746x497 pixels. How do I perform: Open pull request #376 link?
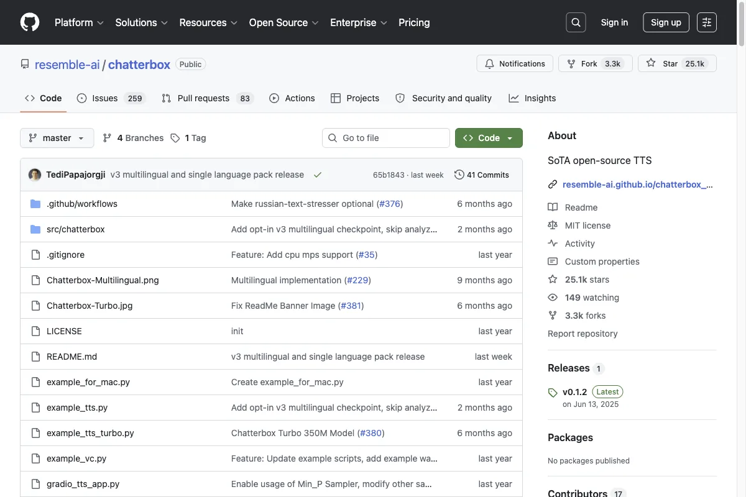pyautogui.click(x=390, y=204)
